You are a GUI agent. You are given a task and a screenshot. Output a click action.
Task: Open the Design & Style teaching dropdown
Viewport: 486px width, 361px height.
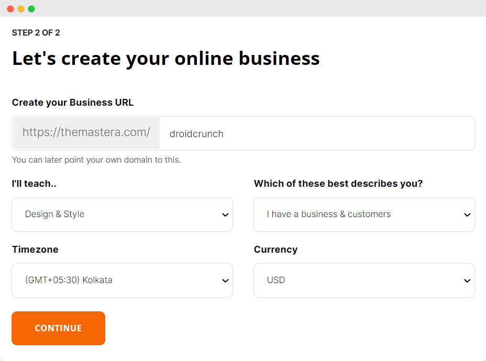(122, 215)
